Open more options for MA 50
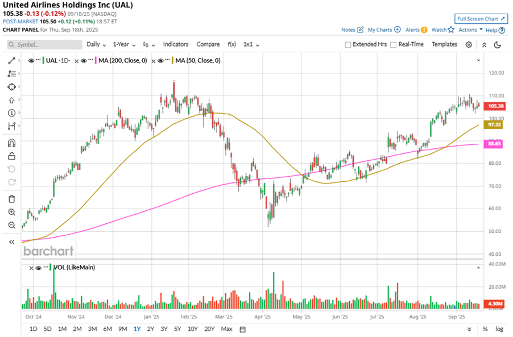Image resolution: width=513 pixels, height=337 pixels. click(x=168, y=60)
